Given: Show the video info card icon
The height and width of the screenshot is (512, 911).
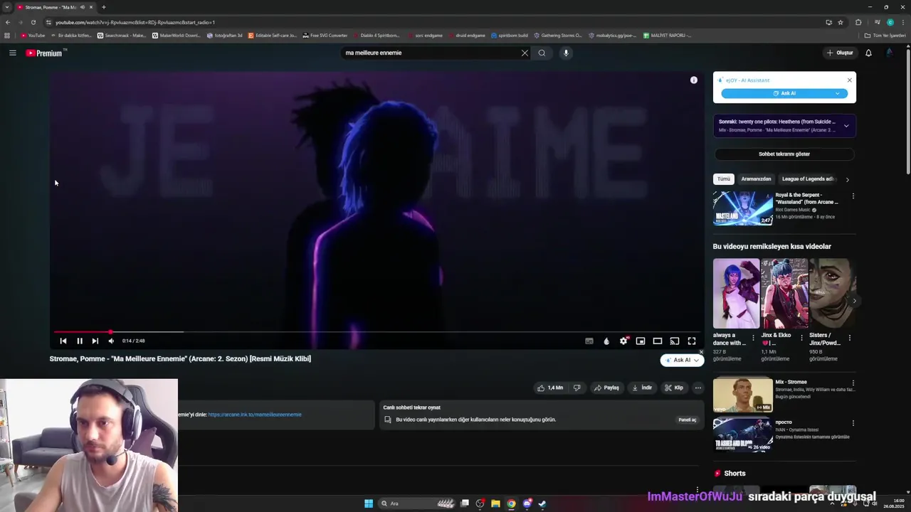Looking at the screenshot, I should coord(694,80).
